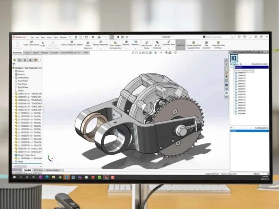Select the Mate tool in the ribbon
This screenshot has height=209, width=279.
tap(43, 44)
